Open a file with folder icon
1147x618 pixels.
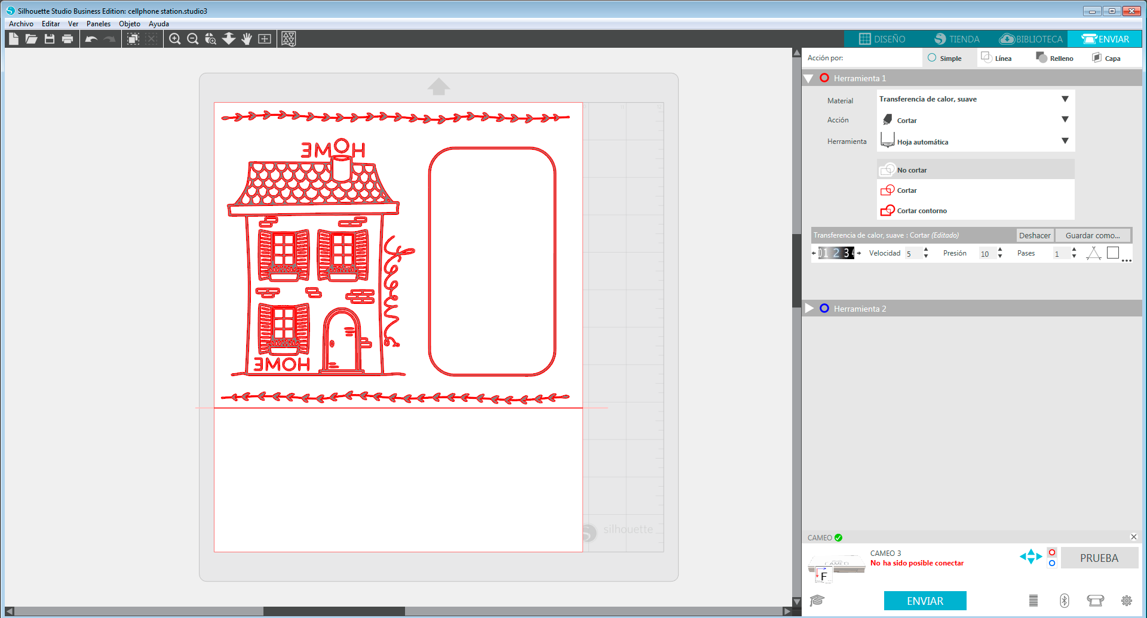(x=32, y=39)
